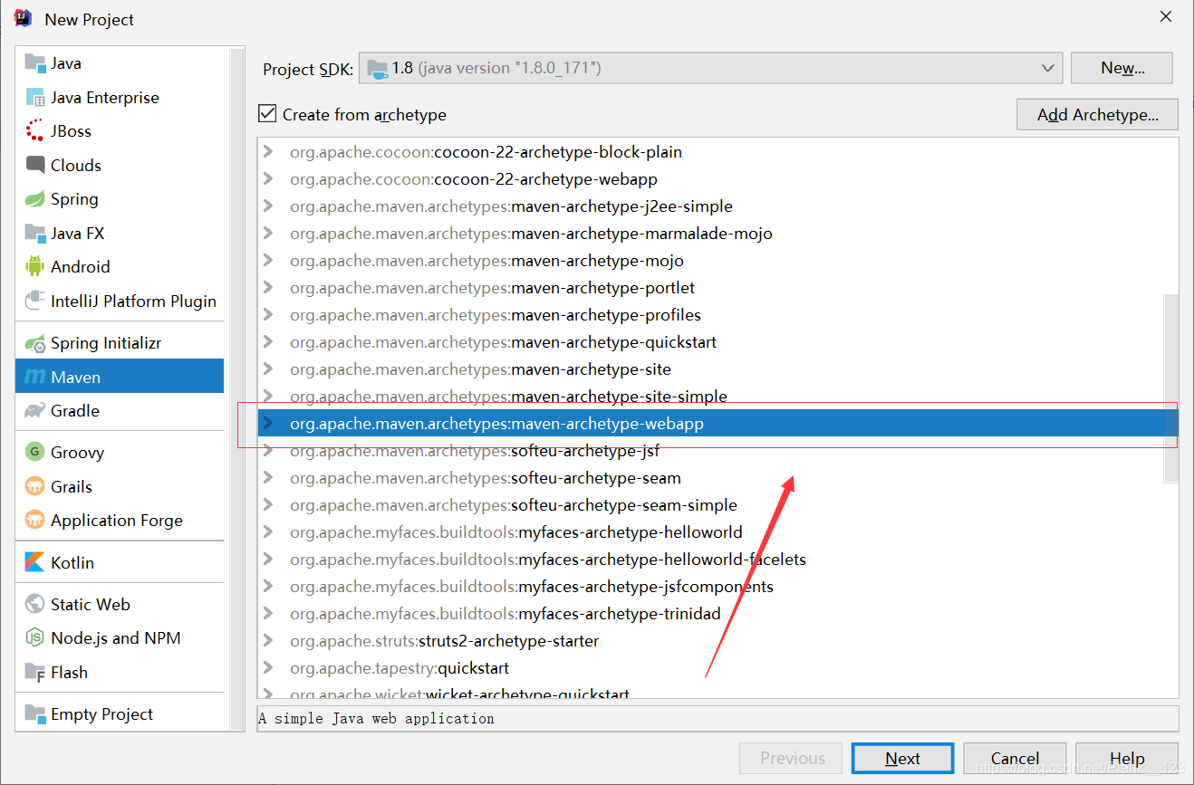This screenshot has height=785, width=1194.
Task: Choose the Java Enterprise icon
Action: pyautogui.click(x=35, y=98)
